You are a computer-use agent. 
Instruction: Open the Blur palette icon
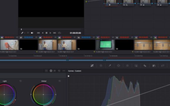tap(145, 66)
